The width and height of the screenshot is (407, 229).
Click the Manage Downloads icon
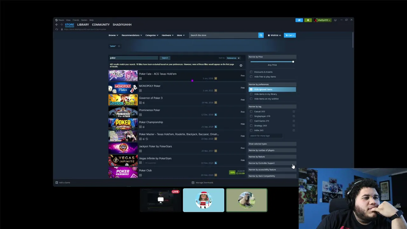click(x=193, y=183)
